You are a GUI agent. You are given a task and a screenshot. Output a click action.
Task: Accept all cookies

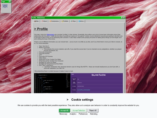tap(64, 110)
